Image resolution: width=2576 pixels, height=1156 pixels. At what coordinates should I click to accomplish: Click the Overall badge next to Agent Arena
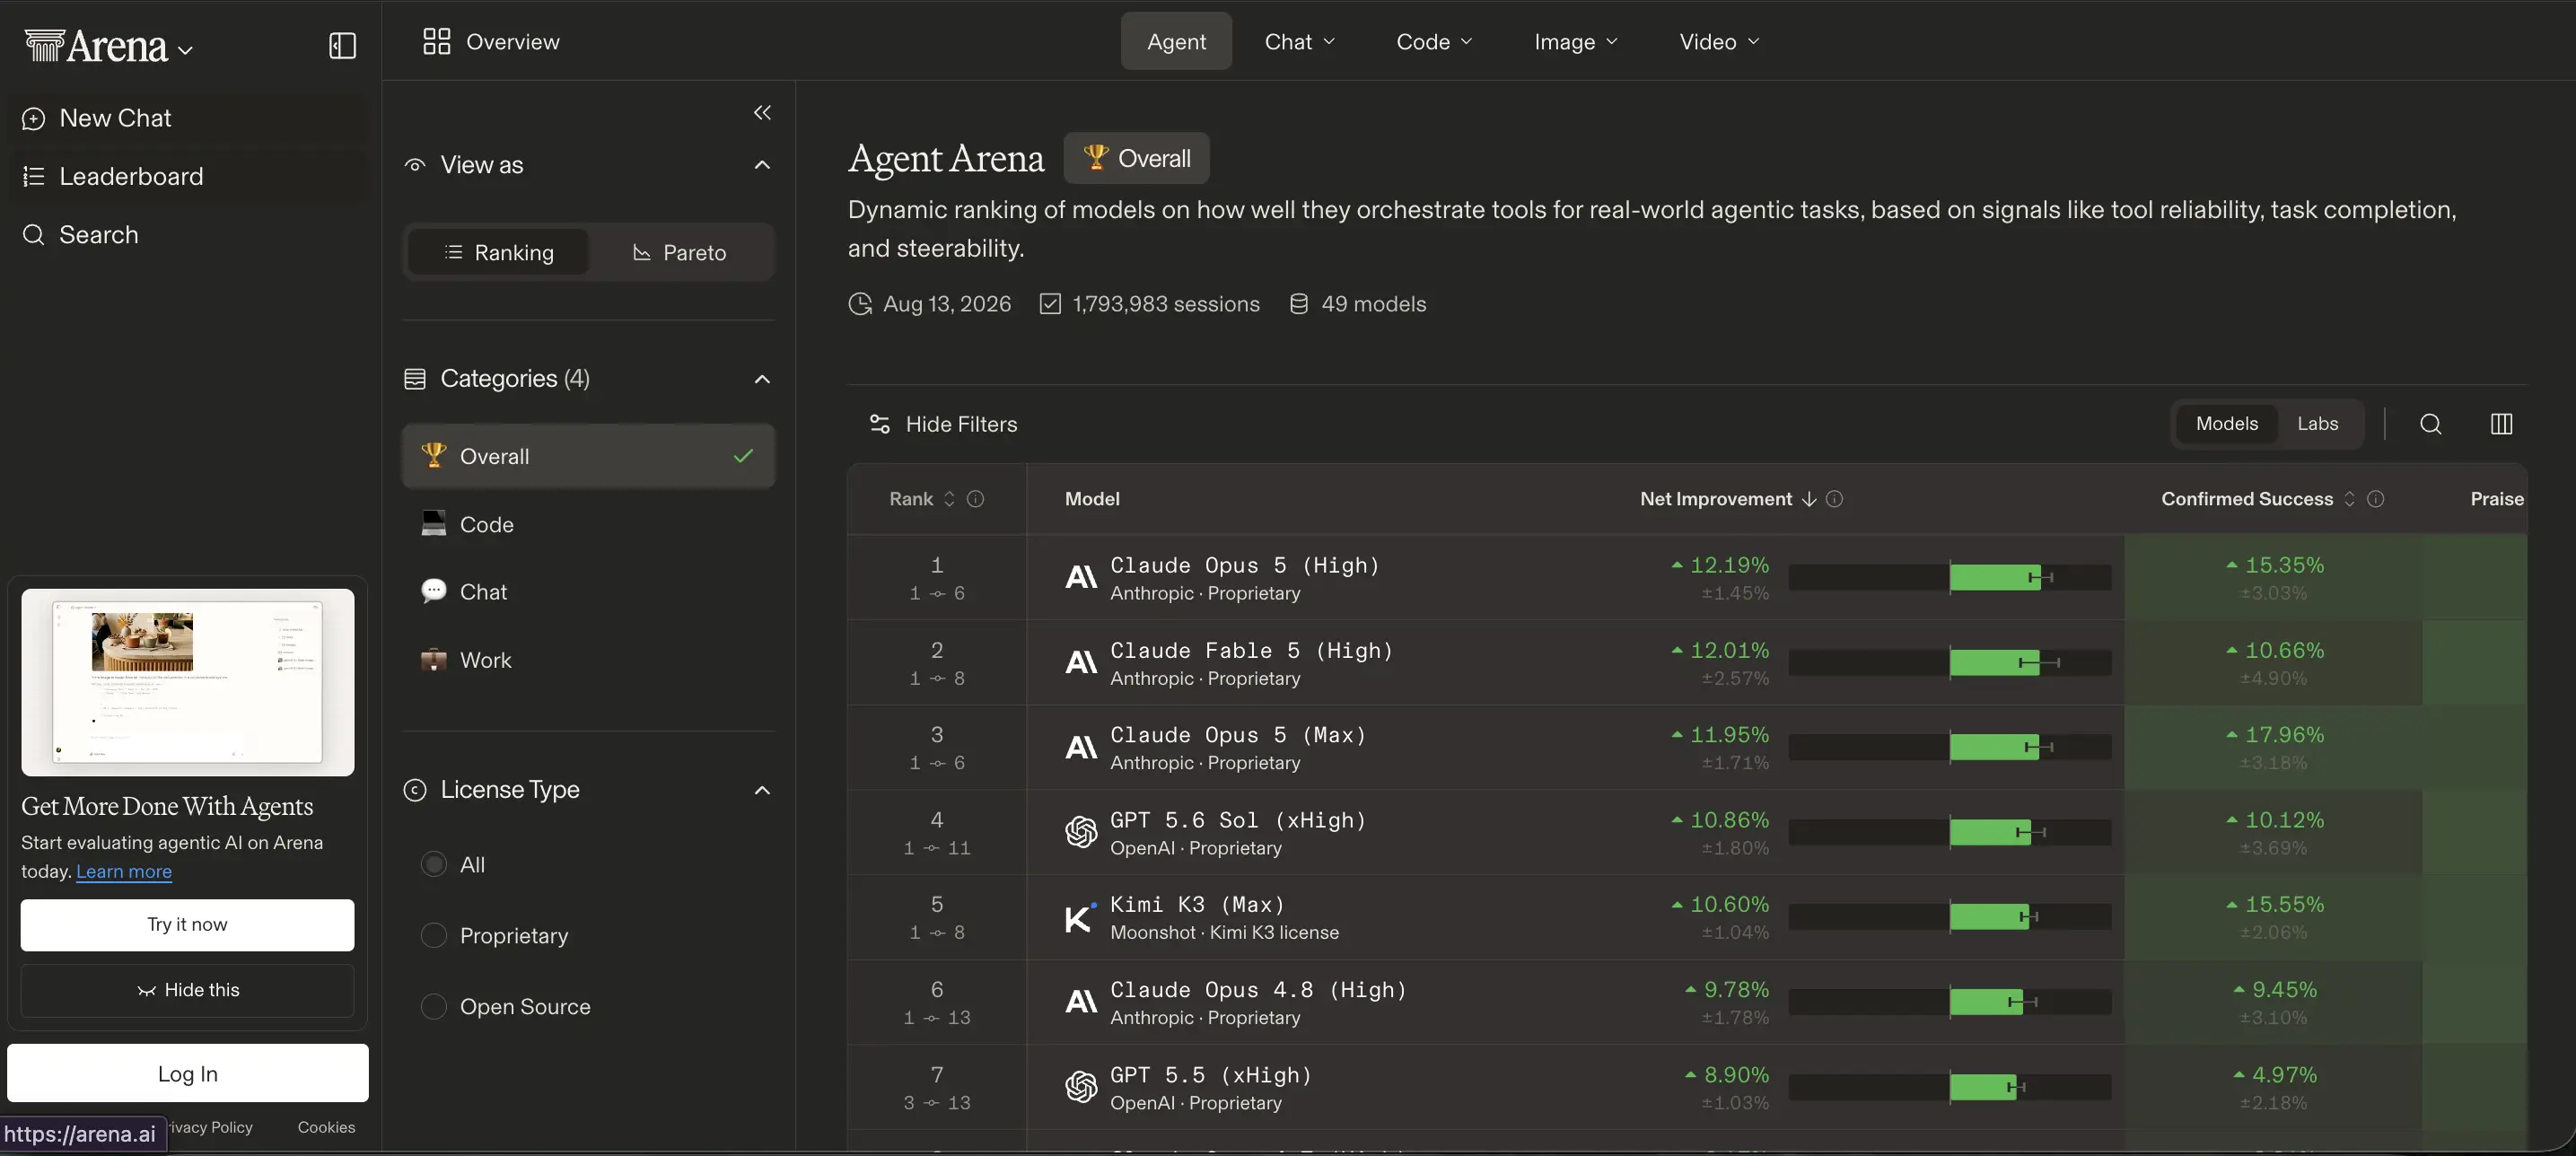pos(1136,157)
